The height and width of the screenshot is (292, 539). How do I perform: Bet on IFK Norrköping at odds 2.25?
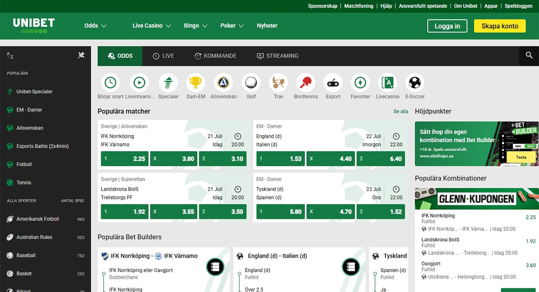pos(124,159)
